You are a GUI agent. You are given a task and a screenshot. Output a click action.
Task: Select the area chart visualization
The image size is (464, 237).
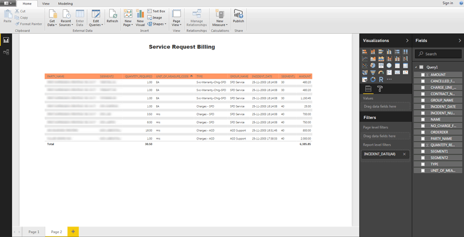pos(373,59)
